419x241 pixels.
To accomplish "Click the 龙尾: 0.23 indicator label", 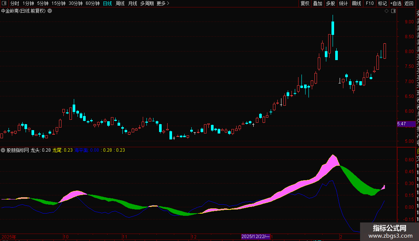I will coord(63,150).
